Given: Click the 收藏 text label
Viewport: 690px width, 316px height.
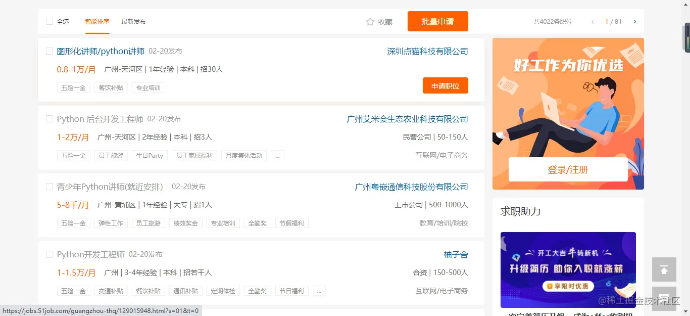Looking at the screenshot, I should [385, 22].
